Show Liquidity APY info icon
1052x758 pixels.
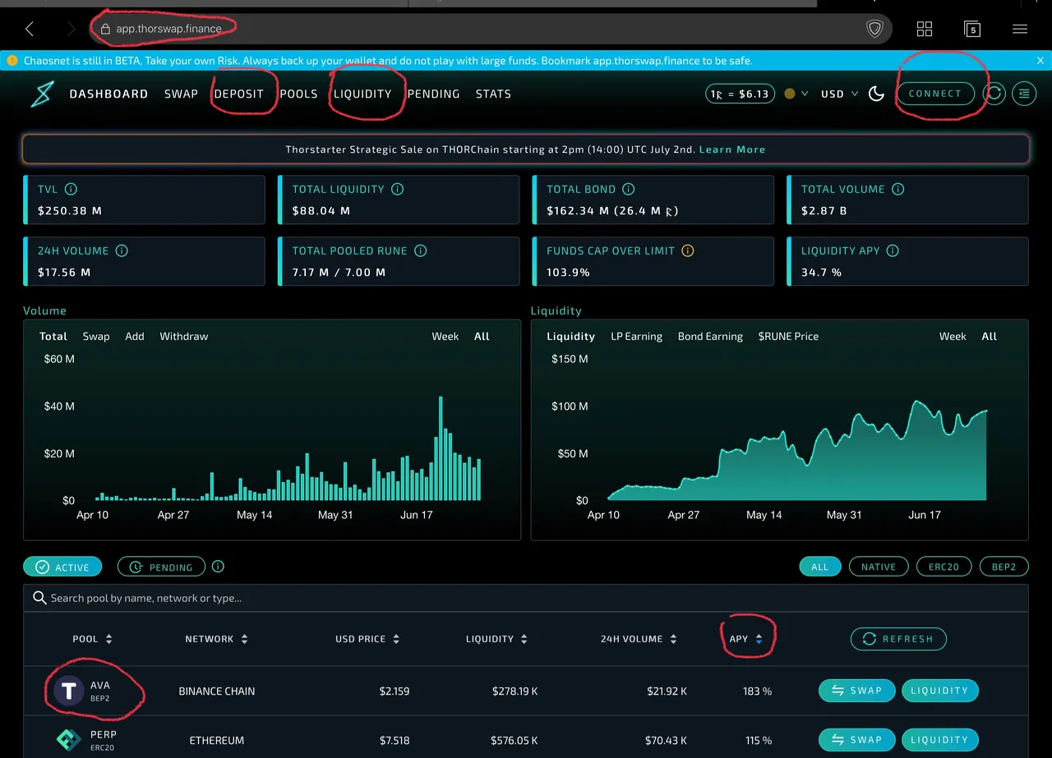(x=893, y=250)
